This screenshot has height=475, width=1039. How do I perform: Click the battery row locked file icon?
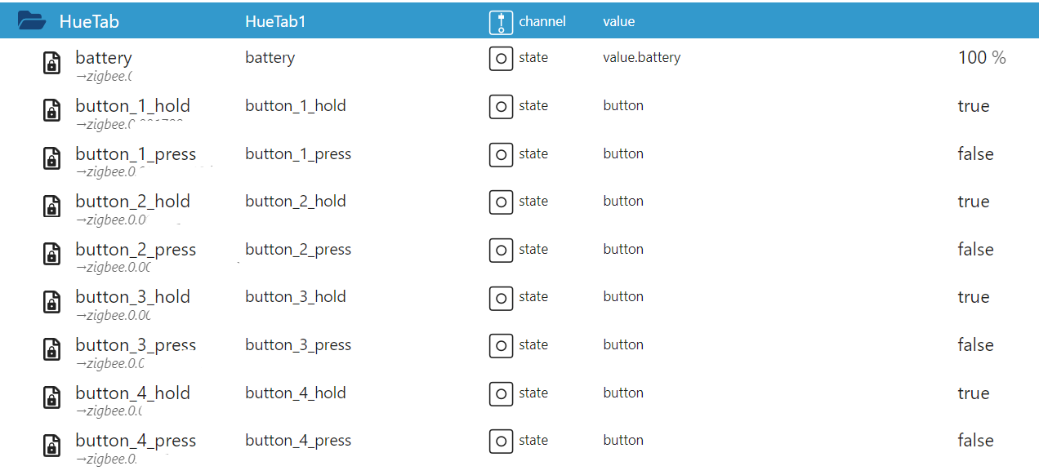coord(51,64)
